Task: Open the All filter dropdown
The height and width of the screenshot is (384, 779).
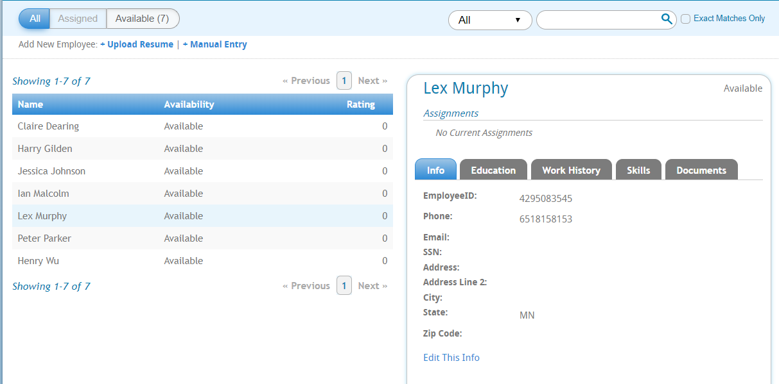Action: coord(490,20)
